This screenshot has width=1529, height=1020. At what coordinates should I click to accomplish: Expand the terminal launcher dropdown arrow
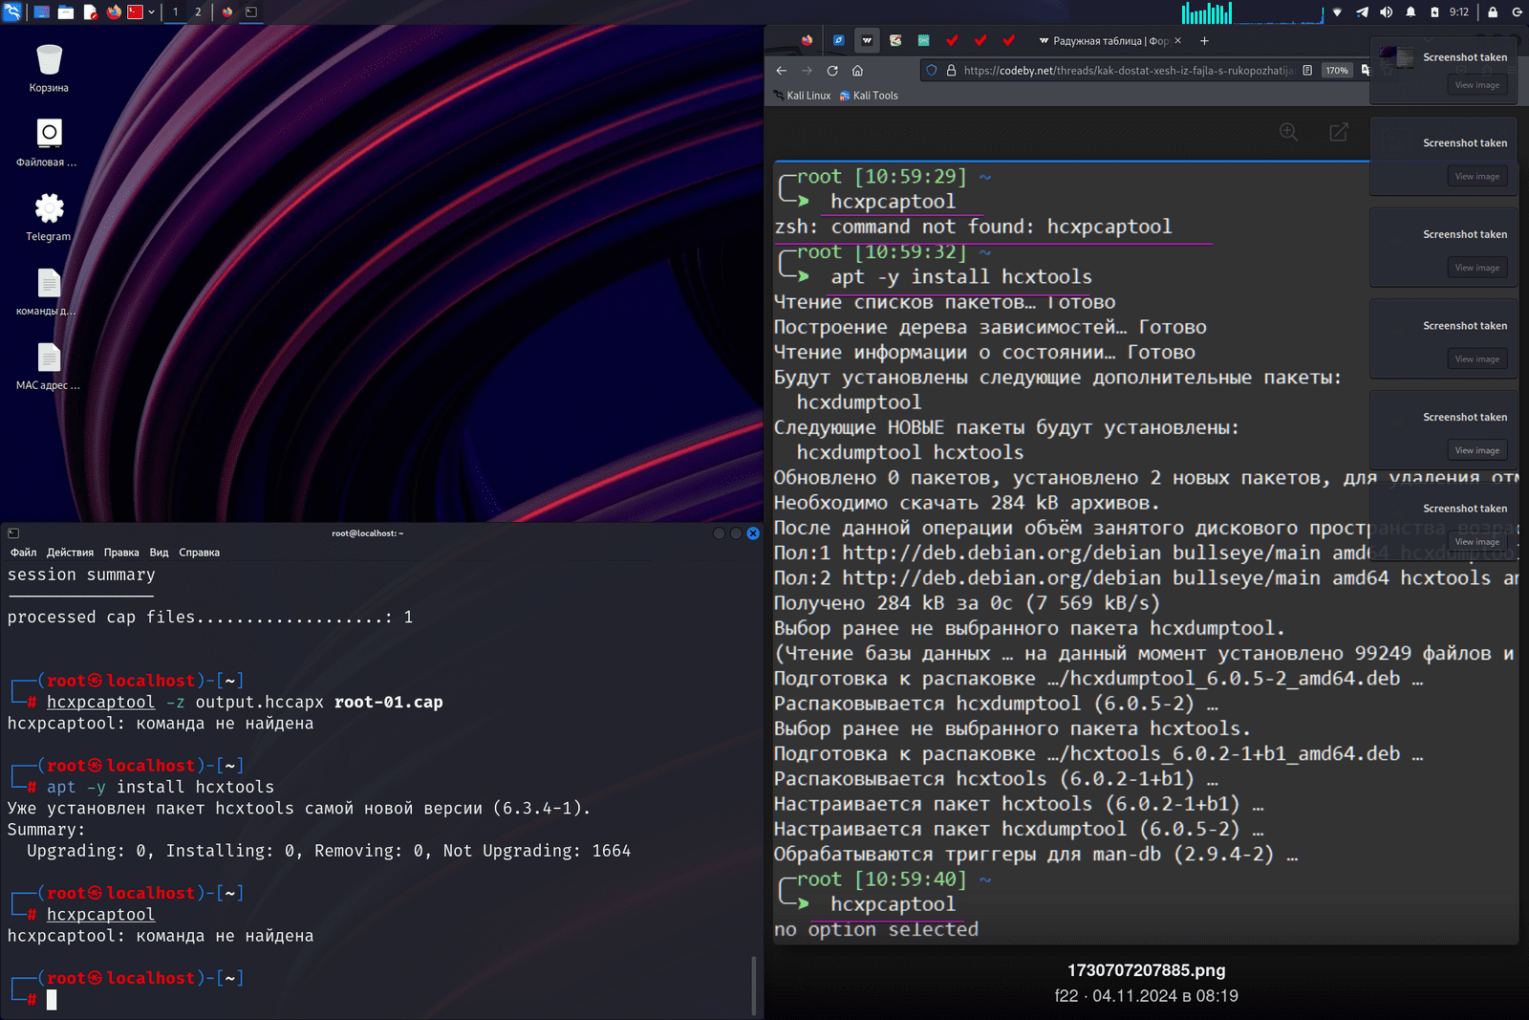(152, 12)
